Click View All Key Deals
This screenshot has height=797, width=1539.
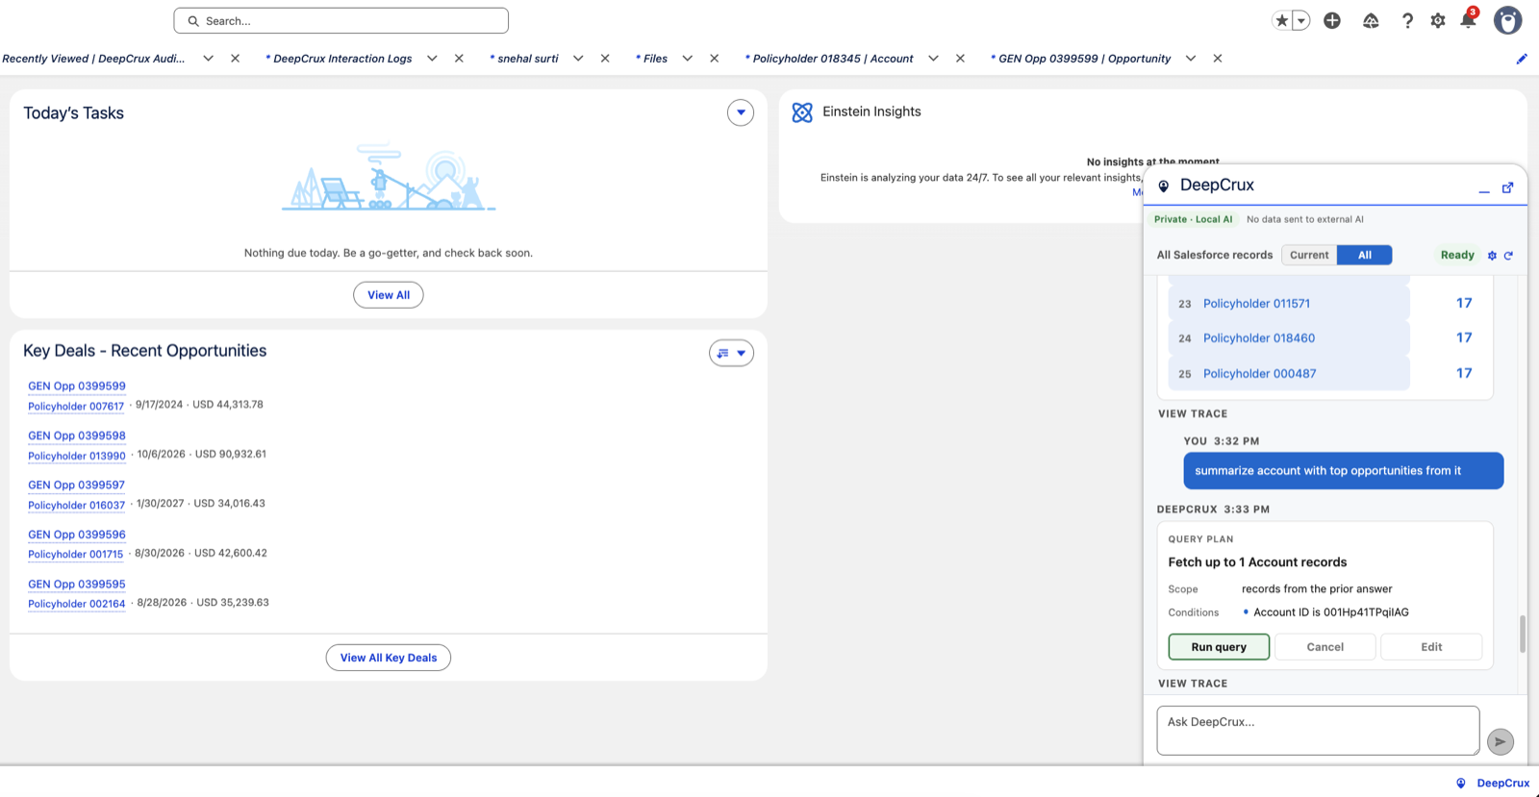[x=389, y=658]
